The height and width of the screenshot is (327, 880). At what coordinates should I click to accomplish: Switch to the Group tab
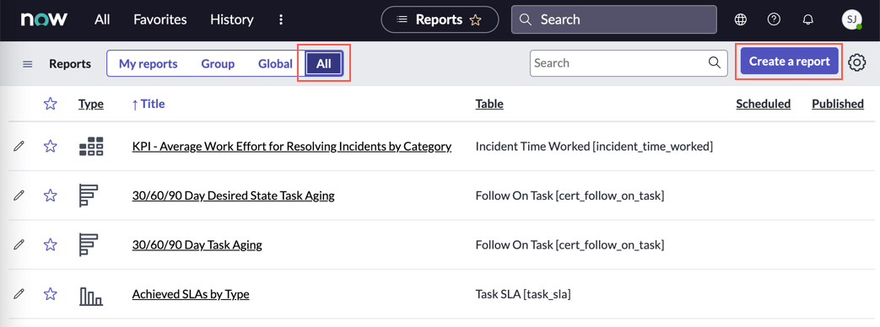[218, 64]
